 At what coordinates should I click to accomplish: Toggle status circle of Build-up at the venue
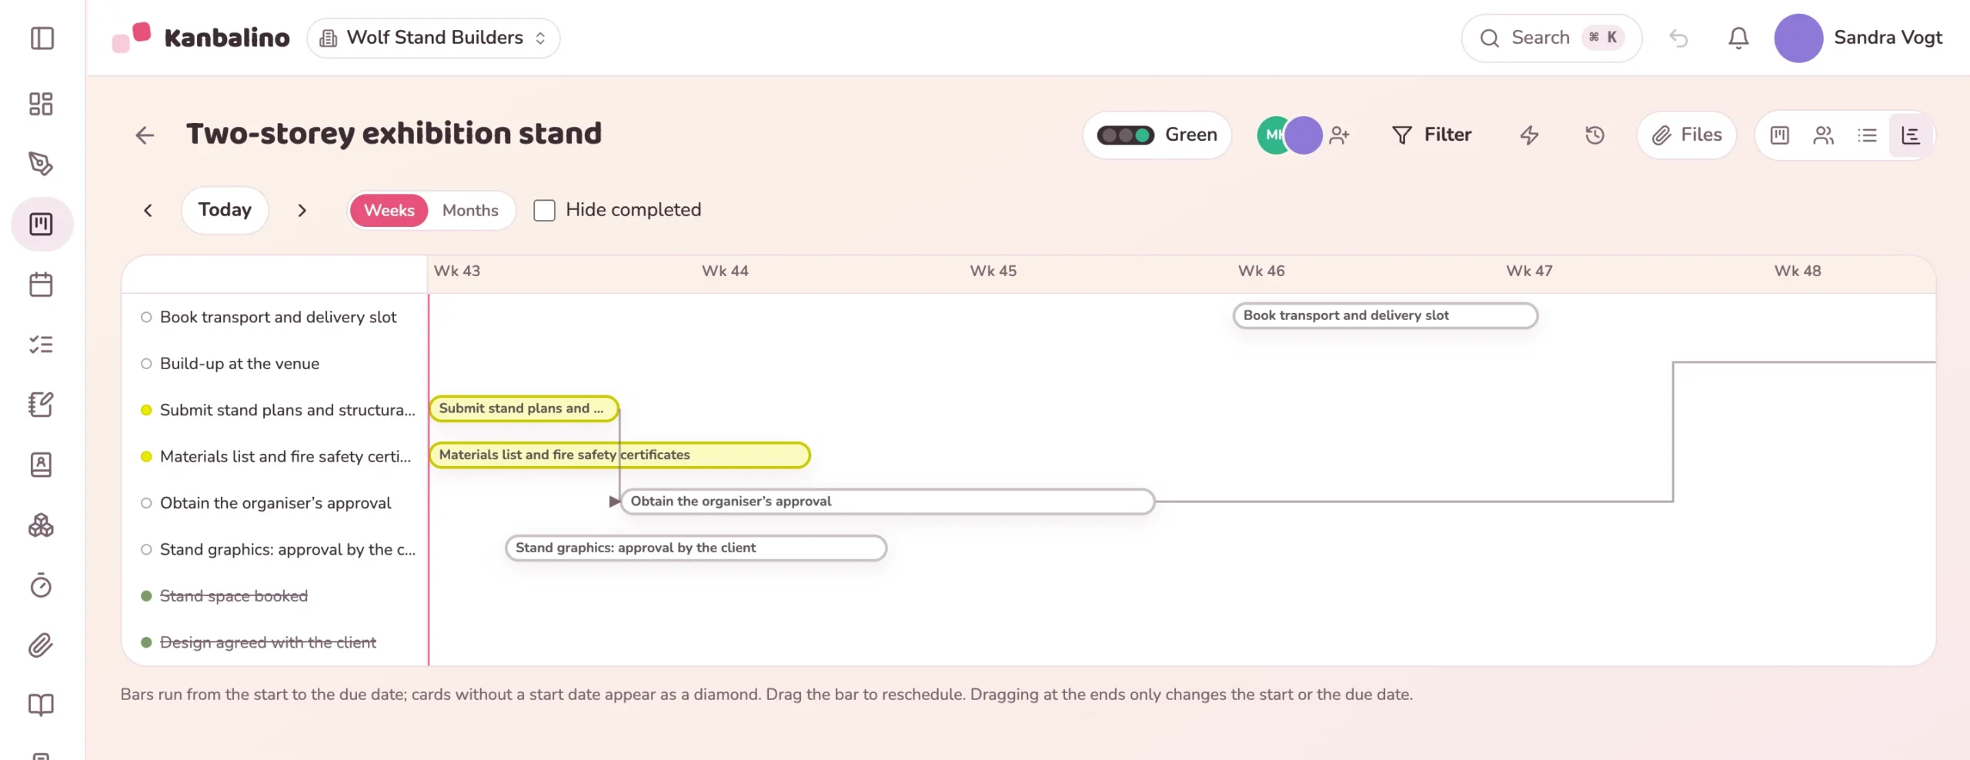[x=146, y=364]
